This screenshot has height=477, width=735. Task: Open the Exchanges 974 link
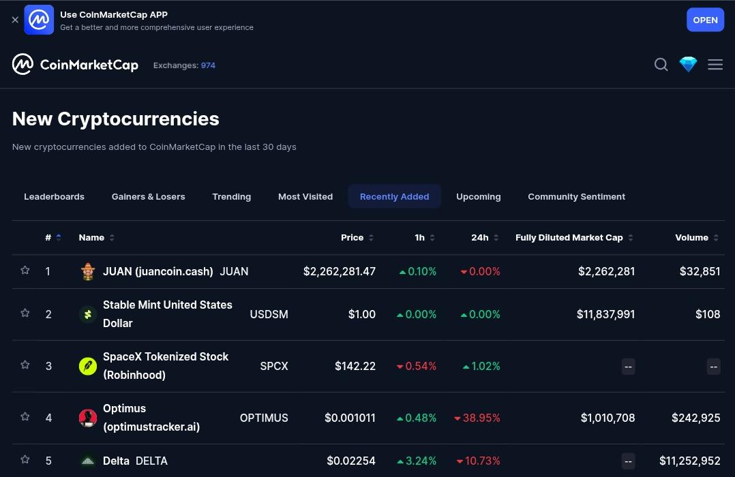tap(184, 65)
